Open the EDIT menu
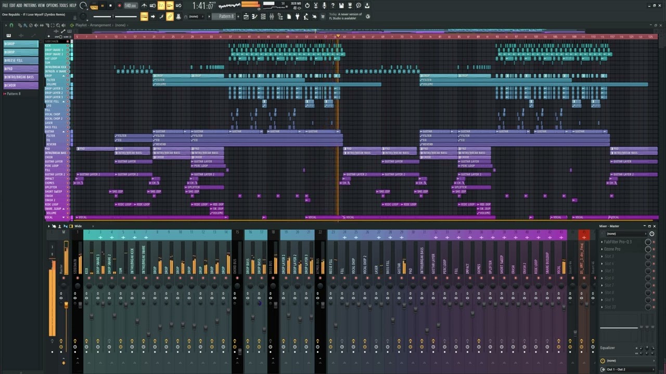Viewport: 666px width, 374px height. pyautogui.click(x=12, y=5)
